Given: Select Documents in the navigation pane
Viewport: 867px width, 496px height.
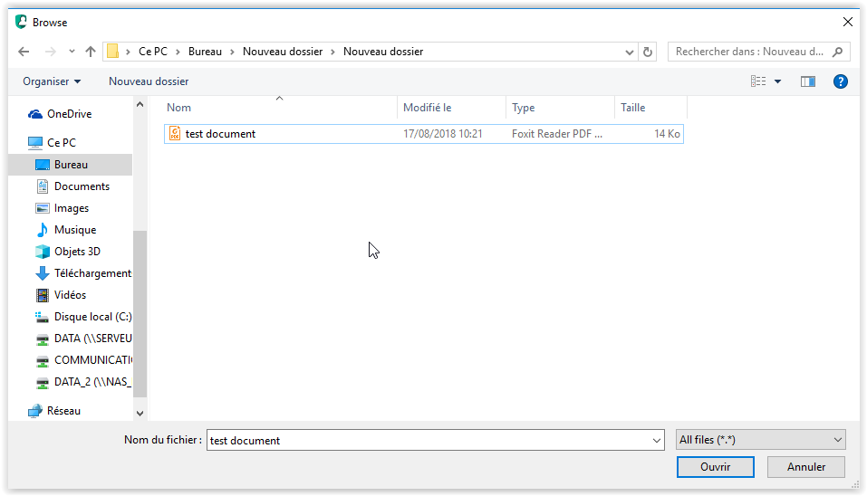Looking at the screenshot, I should (x=82, y=186).
